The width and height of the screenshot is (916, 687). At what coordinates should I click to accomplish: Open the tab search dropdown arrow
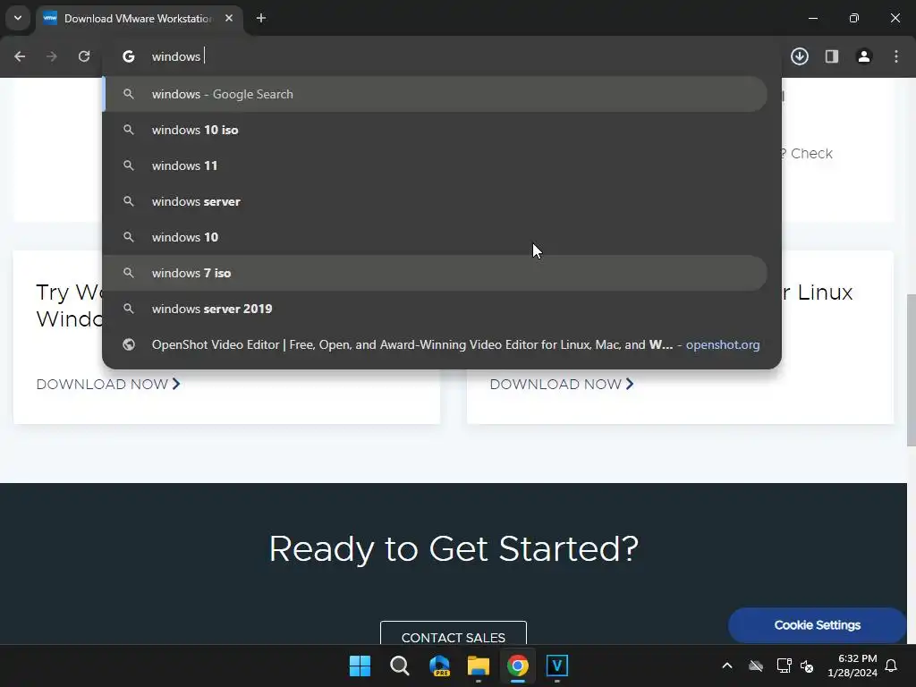point(18,18)
